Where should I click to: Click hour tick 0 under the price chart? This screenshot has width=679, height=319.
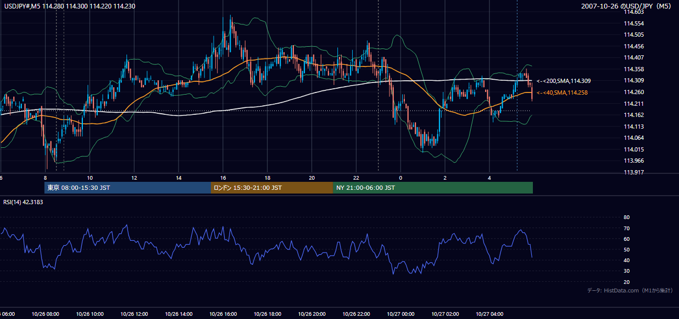tap(401, 178)
